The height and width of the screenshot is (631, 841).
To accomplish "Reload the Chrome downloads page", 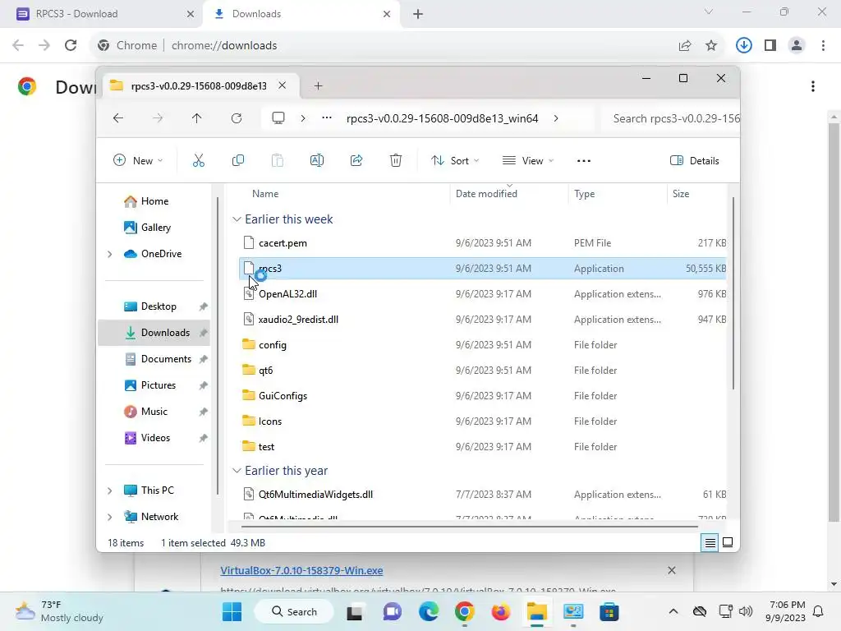I will (71, 45).
